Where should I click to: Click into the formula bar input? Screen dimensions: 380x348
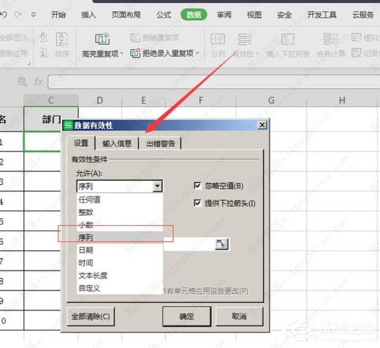tap(214, 82)
